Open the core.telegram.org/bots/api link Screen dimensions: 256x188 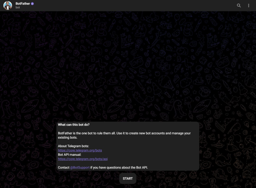[x=83, y=159]
